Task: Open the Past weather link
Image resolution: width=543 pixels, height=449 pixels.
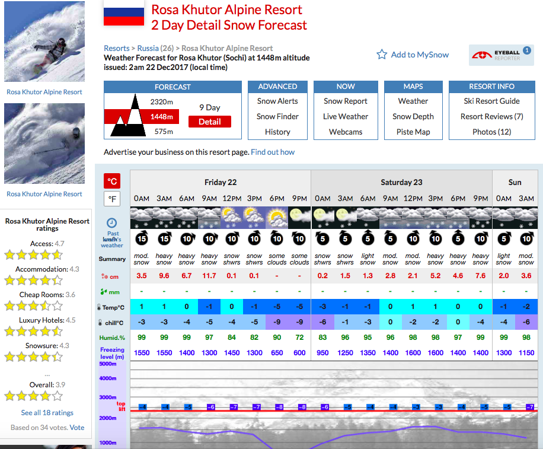Action: click(112, 240)
